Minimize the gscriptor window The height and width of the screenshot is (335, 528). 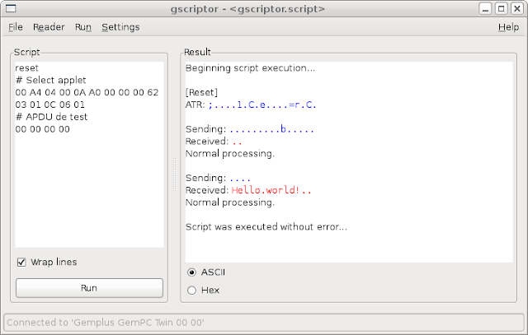tap(485, 9)
